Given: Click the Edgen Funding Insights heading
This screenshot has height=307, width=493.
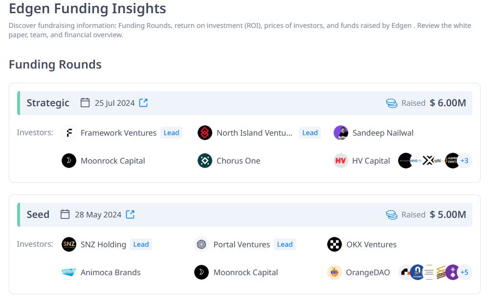Looking at the screenshot, I should tap(87, 8).
